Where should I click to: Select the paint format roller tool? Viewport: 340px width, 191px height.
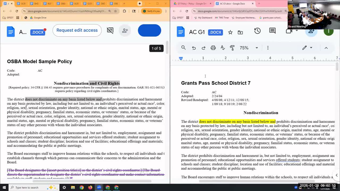(x=232, y=48)
